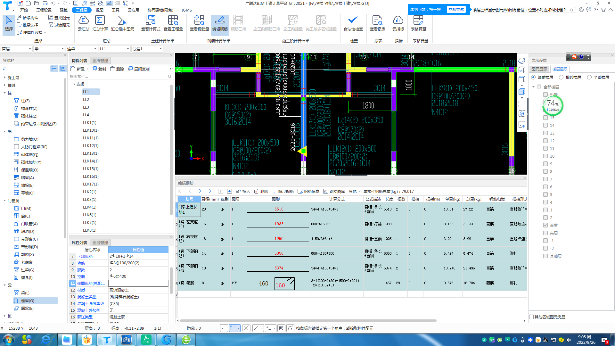Click move row down icon in rebar toolbar

click(x=229, y=191)
